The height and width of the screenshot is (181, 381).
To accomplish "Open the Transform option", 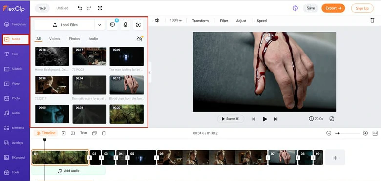I will point(200,21).
